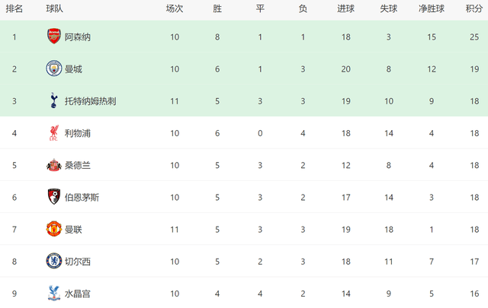Screen dimensions: 488x308
Task: Click the Bournemouth club badge
Action: point(53,197)
